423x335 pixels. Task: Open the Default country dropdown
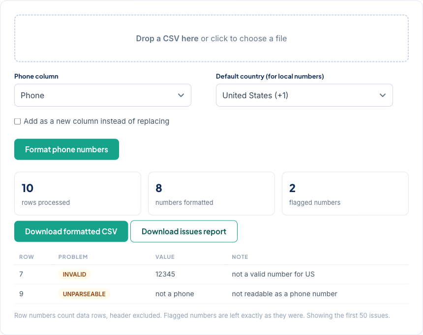(304, 95)
